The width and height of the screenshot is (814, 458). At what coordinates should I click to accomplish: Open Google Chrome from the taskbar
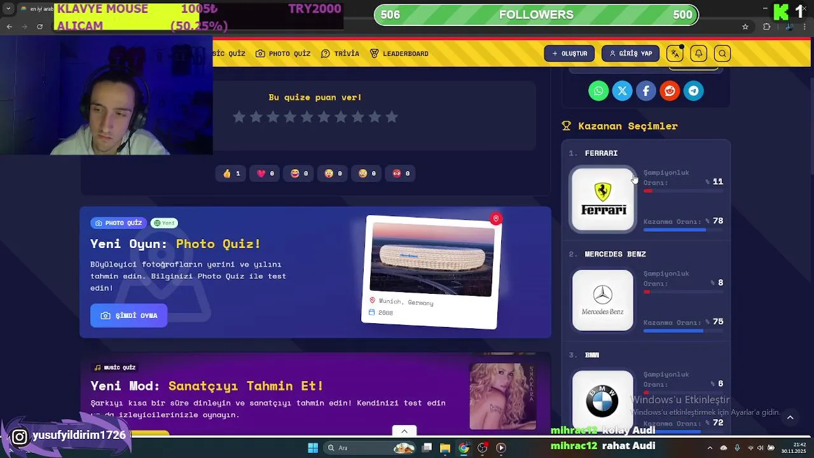(464, 448)
